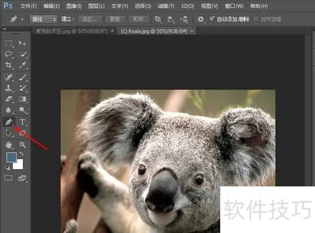Close the Koala.jpg tab

pyautogui.click(x=192, y=31)
